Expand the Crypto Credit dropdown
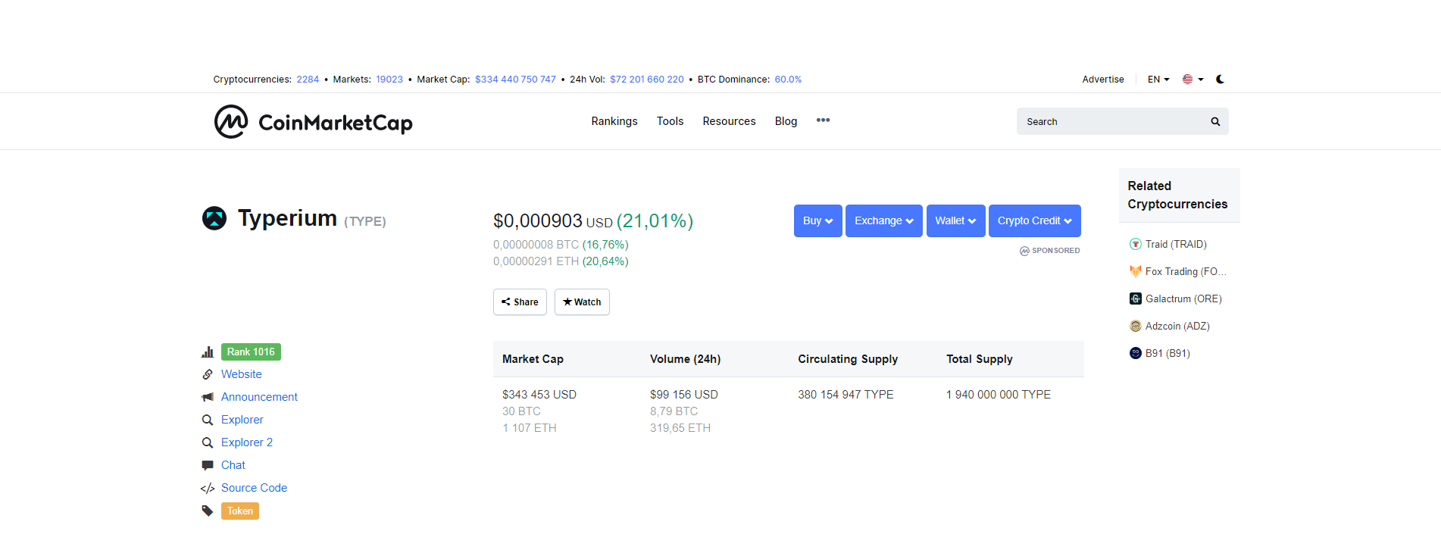Image resolution: width=1441 pixels, height=547 pixels. [1035, 220]
